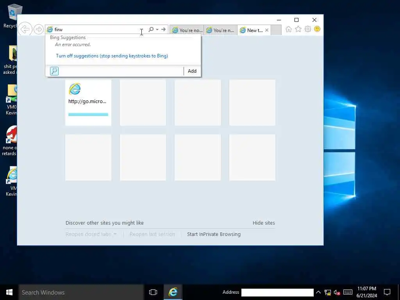Open Task View on taskbar
Screen dimensions: 400x300
(153, 292)
